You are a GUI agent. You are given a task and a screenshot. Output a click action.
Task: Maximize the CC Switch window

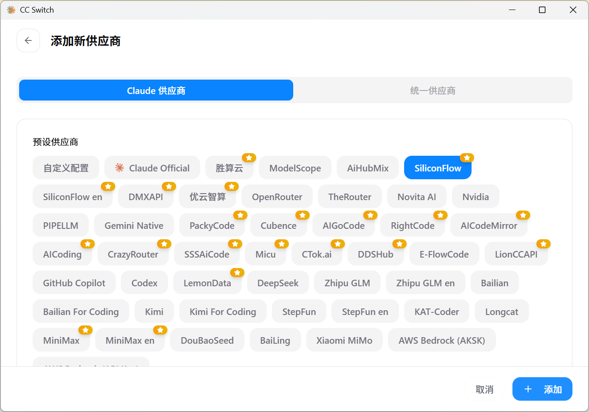tap(542, 10)
